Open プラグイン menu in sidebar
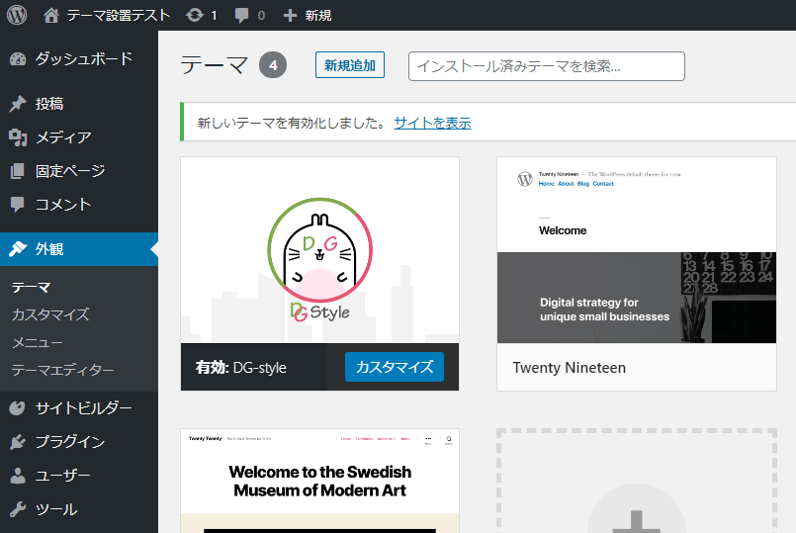 click(69, 442)
